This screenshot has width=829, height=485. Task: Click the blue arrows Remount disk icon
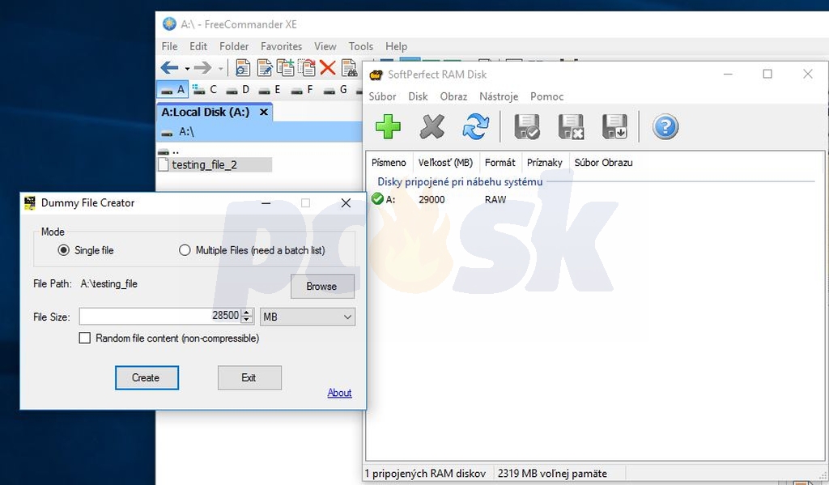475,127
